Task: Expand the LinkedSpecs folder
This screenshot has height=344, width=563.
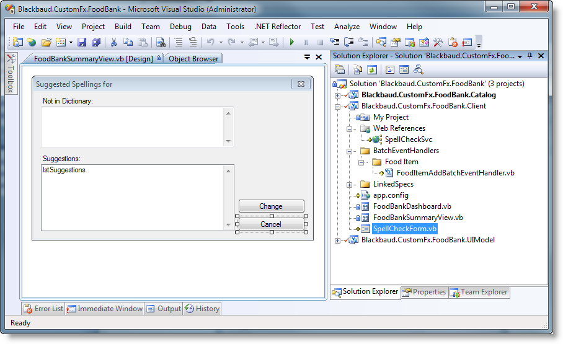Action: click(x=349, y=185)
